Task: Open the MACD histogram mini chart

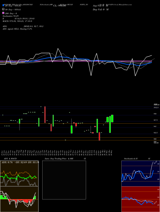Action: [19, 199]
